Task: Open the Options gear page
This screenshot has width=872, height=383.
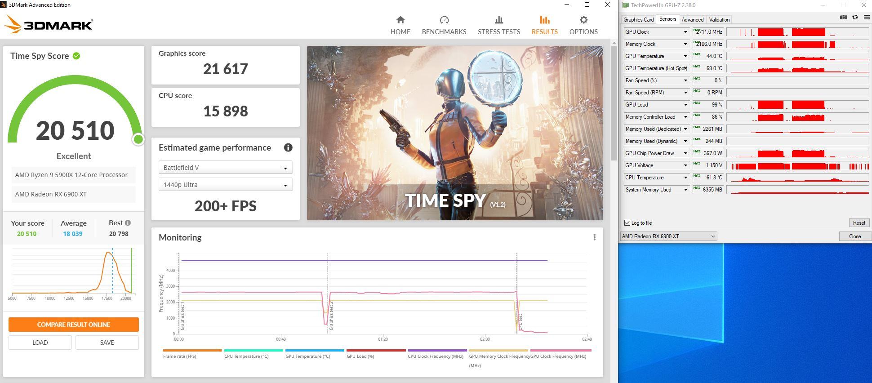Action: [x=583, y=25]
